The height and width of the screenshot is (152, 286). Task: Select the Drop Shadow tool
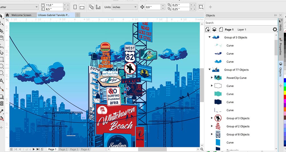pos(2,96)
